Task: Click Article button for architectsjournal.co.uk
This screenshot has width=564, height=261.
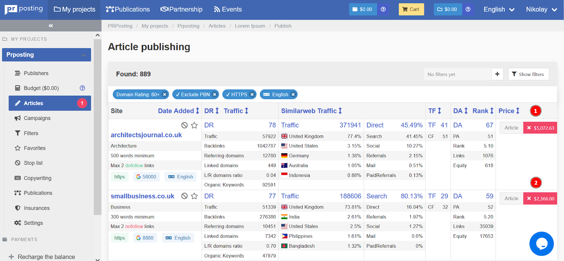Action: pyautogui.click(x=511, y=128)
